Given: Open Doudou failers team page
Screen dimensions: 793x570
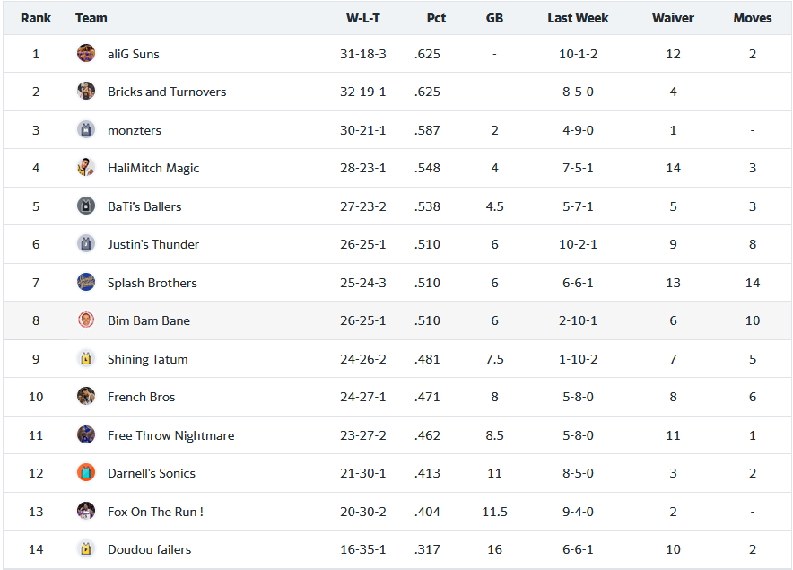Looking at the screenshot, I should tap(149, 549).
